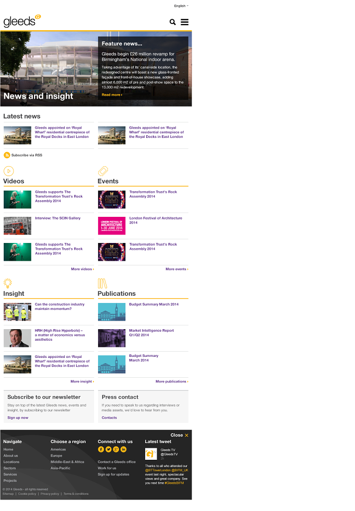The image size is (355, 511).
Task: Open Gleeds Twitter social icon
Action: [x=109, y=449]
